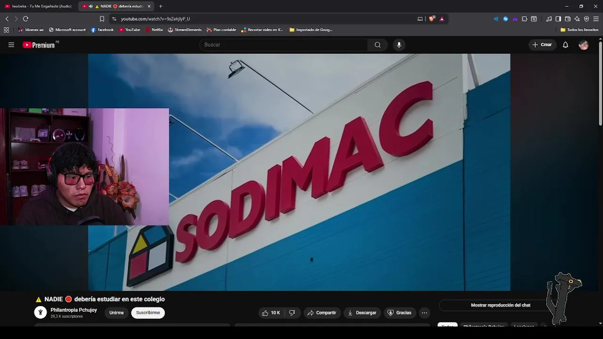
Task: Click the Buscar search field
Action: pyautogui.click(x=284, y=45)
